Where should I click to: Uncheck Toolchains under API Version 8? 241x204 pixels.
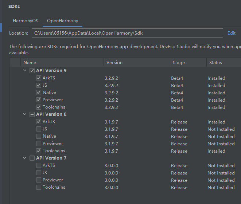pyautogui.click(x=39, y=151)
